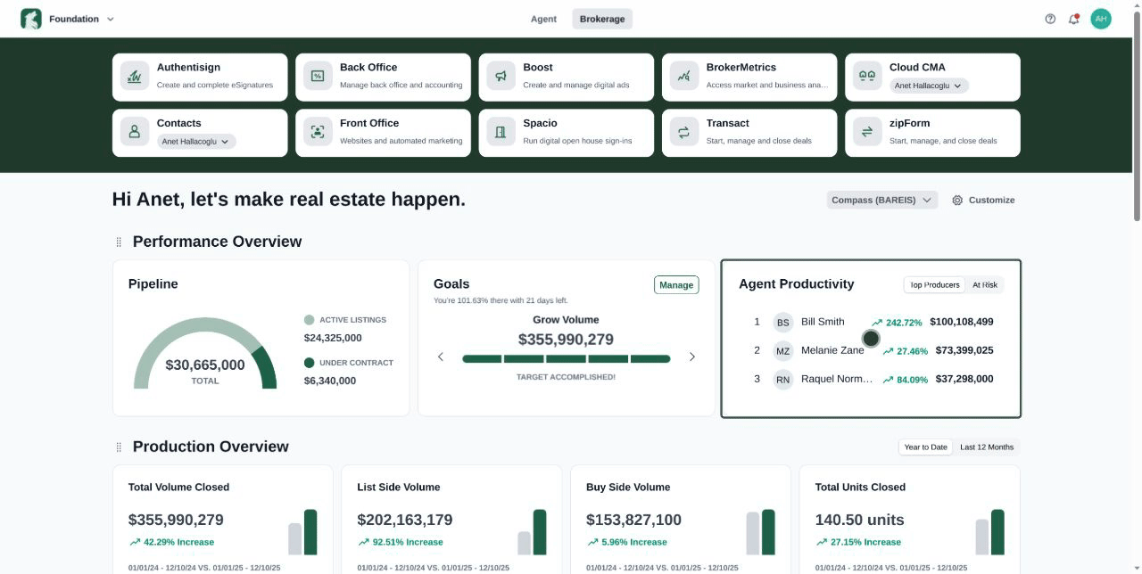Grab the Performance Overview drag handle
This screenshot has height=574, width=1142.
(119, 242)
